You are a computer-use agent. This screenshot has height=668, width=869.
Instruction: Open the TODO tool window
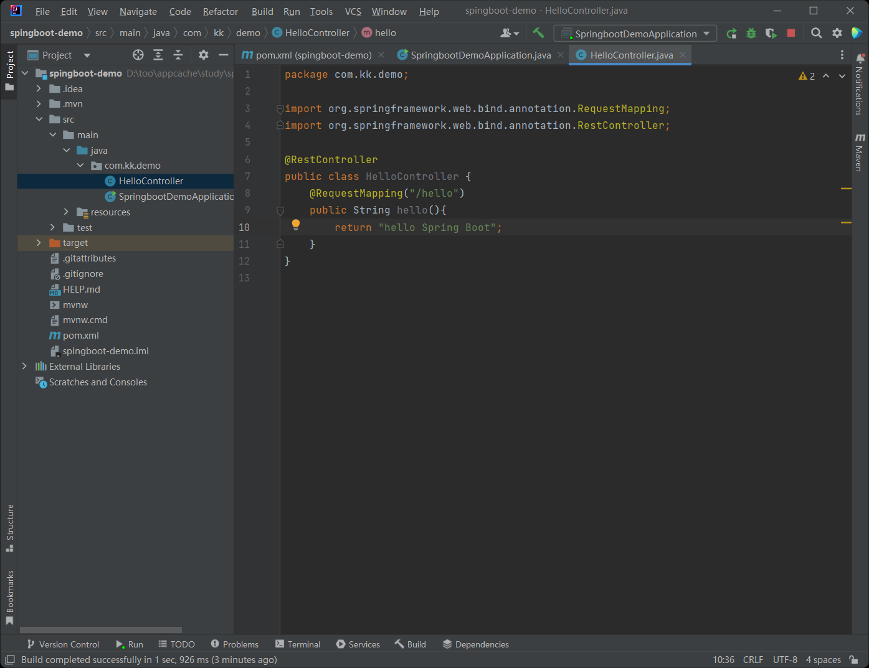click(176, 644)
